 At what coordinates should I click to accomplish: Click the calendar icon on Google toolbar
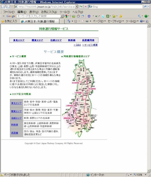[x=83, y=16]
